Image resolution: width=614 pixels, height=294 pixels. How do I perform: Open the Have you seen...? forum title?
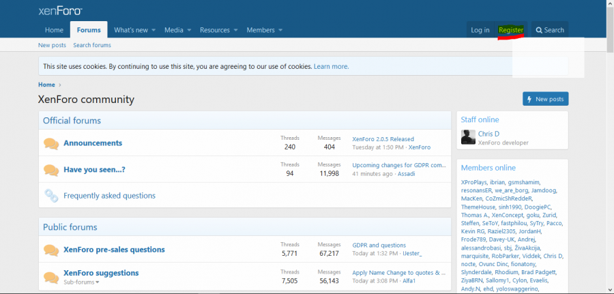click(x=94, y=170)
